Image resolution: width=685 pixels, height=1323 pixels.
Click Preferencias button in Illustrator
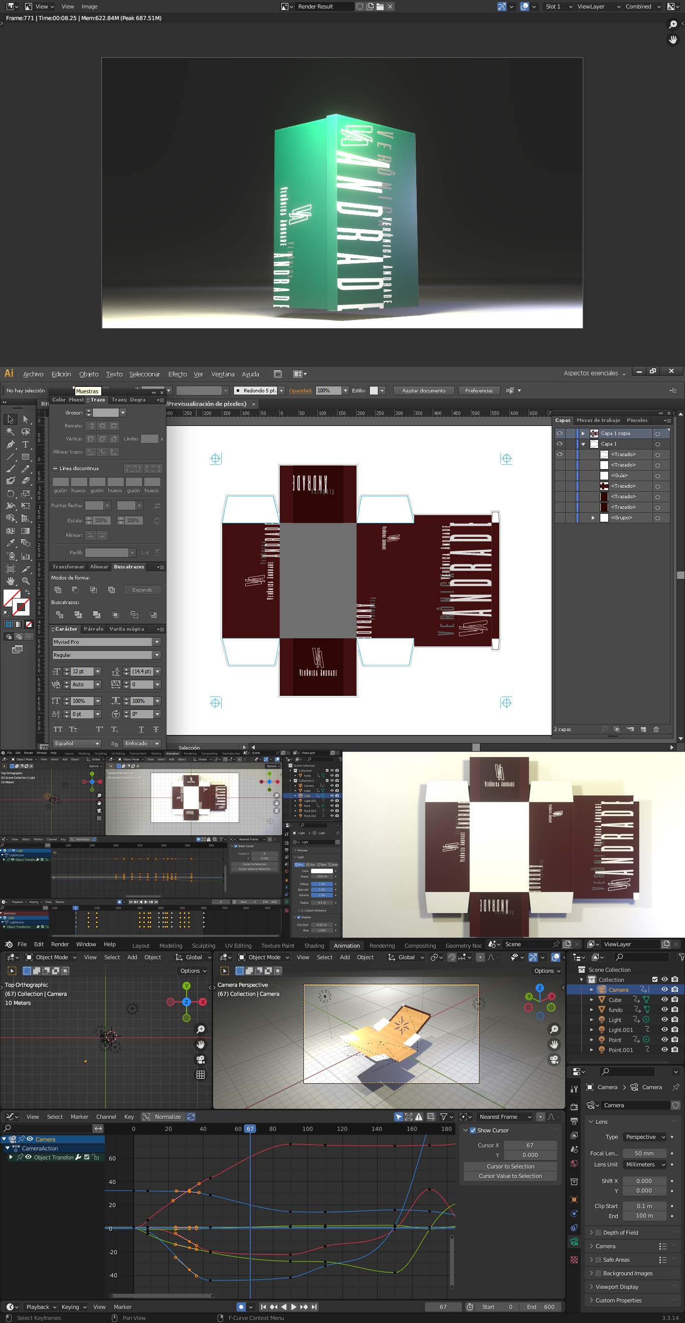(478, 390)
